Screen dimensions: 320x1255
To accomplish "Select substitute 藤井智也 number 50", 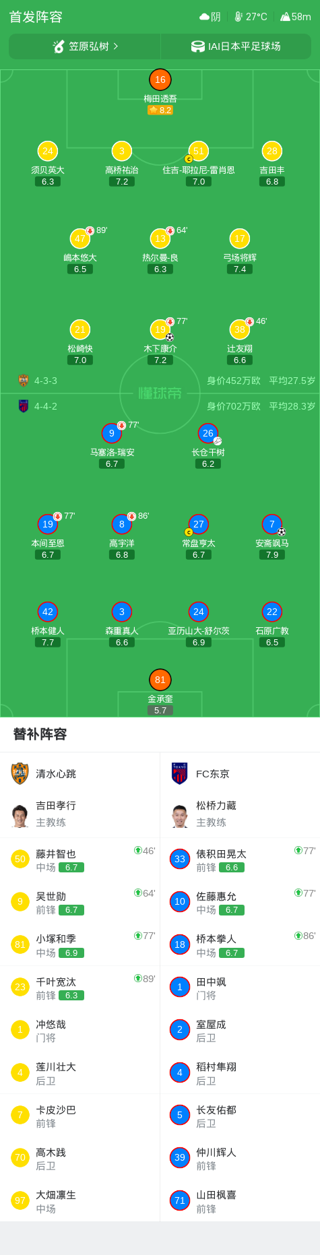I will pos(20,859).
